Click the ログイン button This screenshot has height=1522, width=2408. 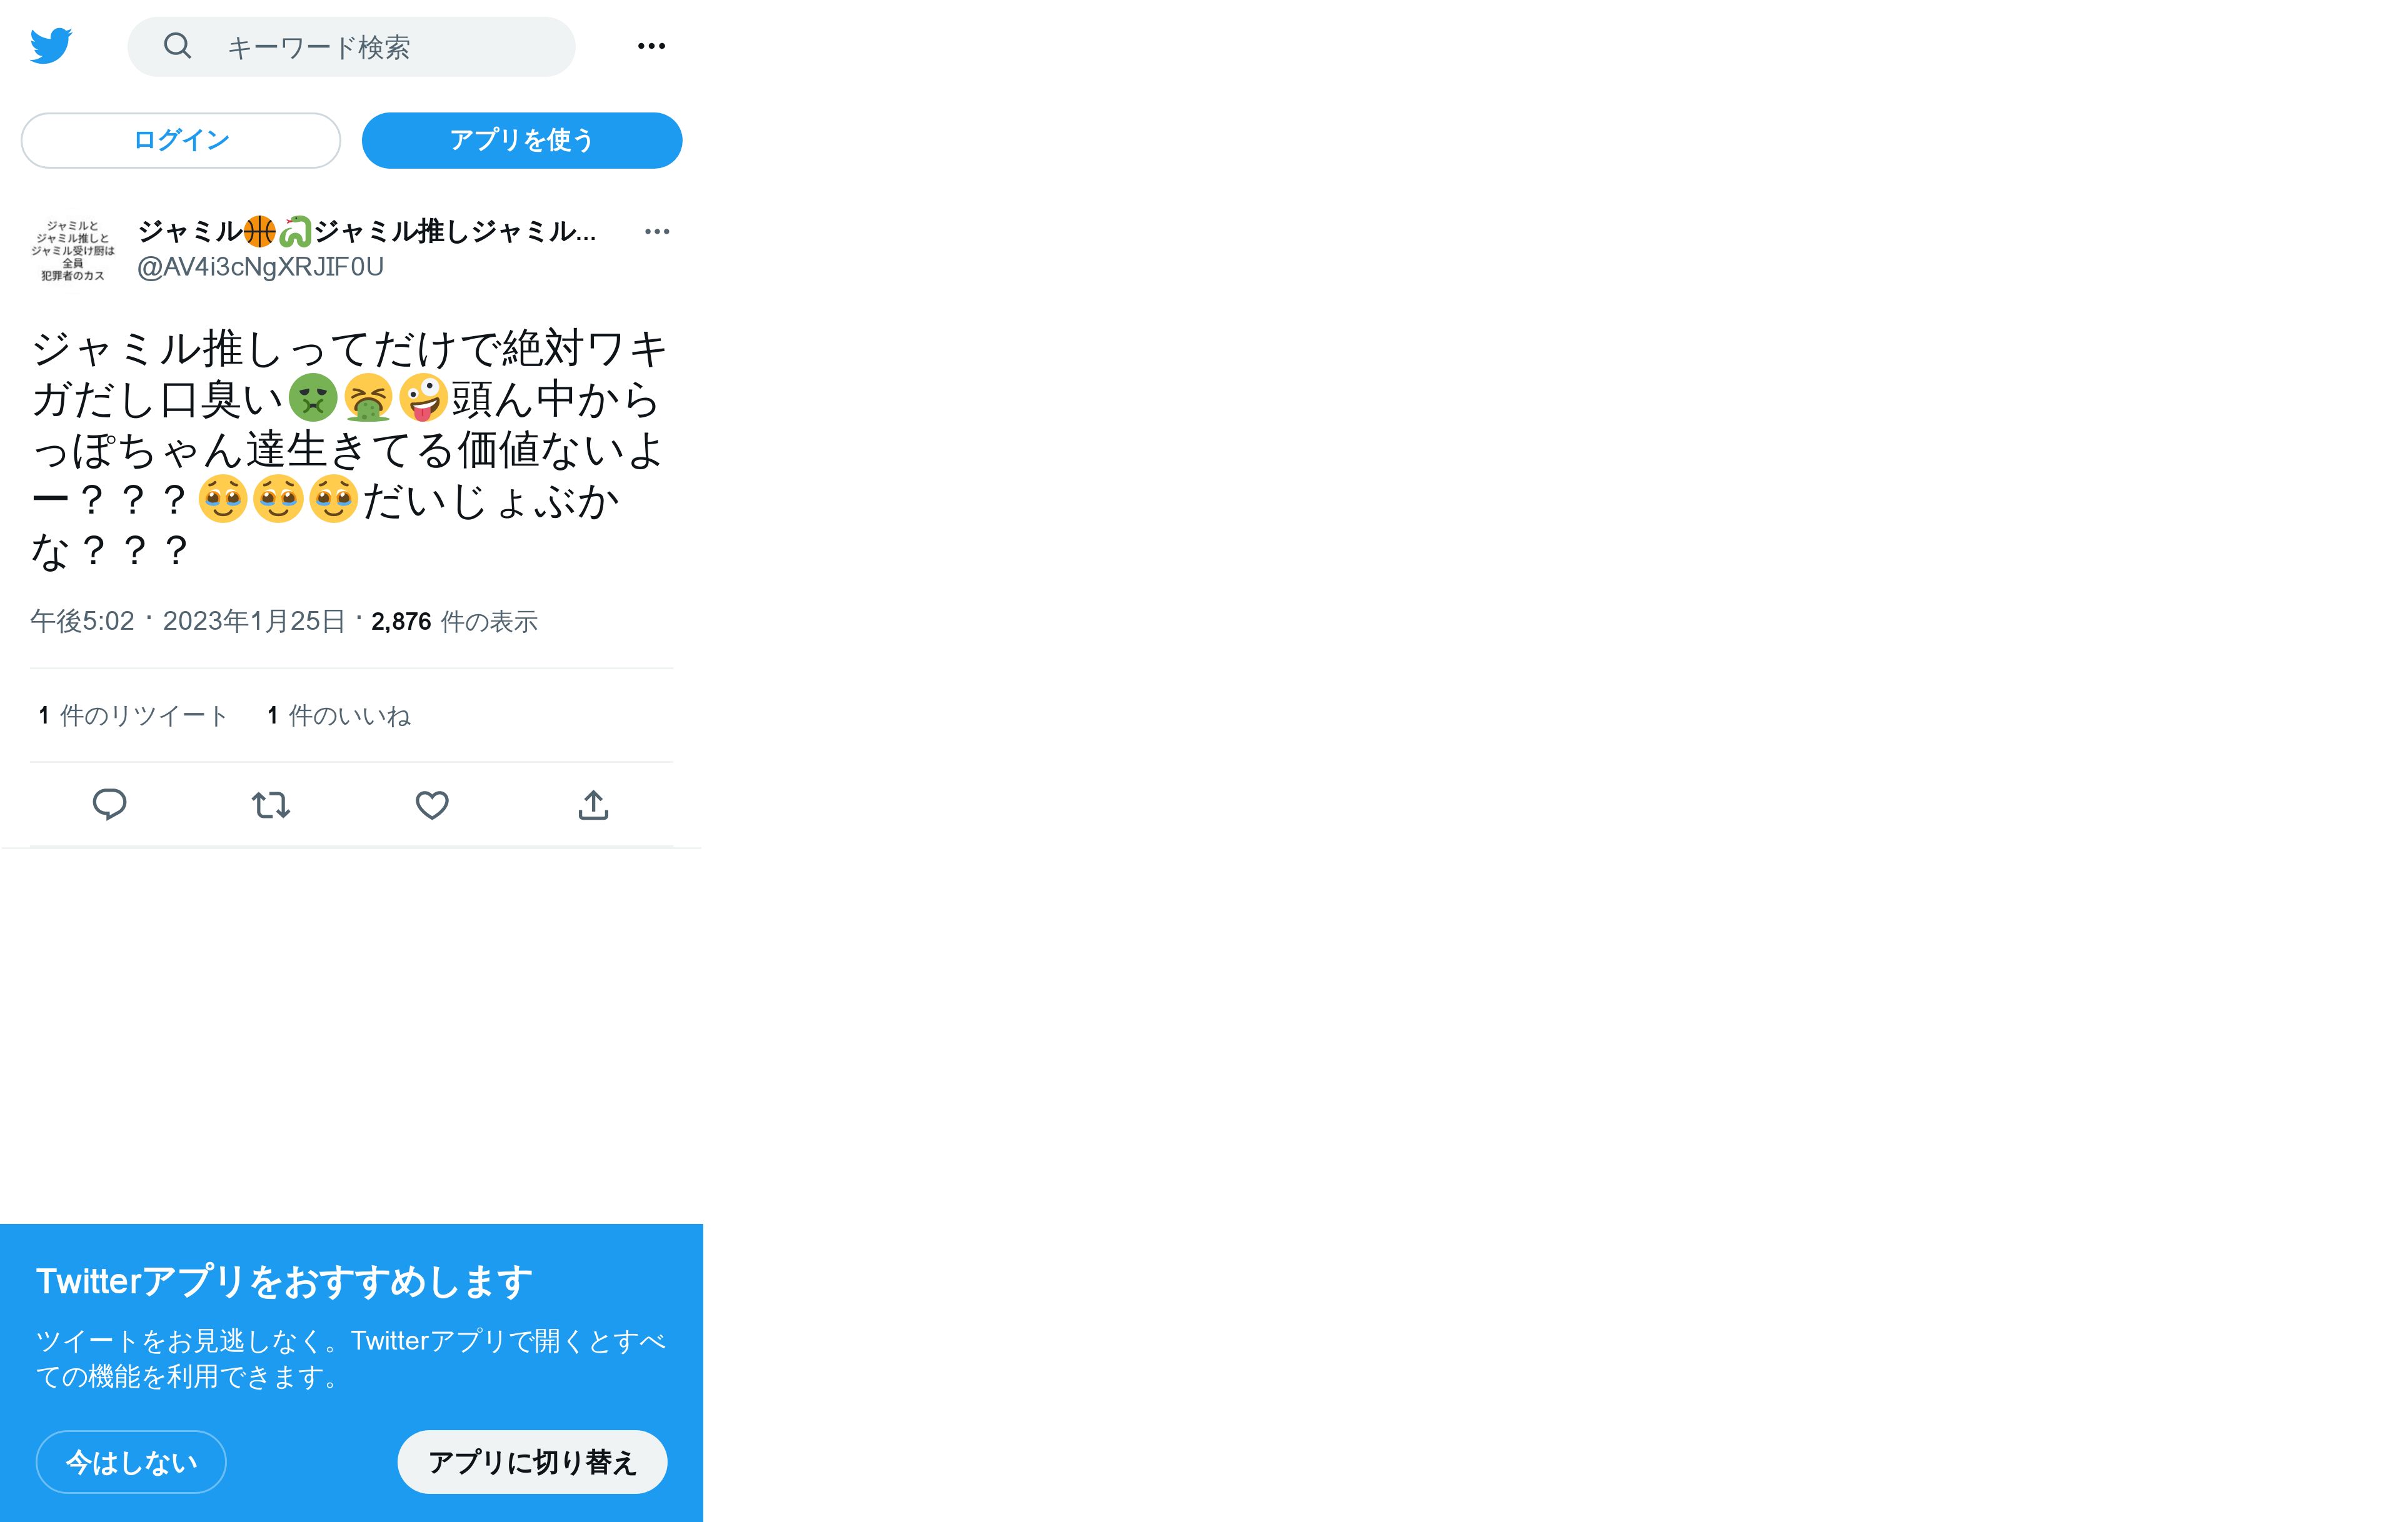181,140
